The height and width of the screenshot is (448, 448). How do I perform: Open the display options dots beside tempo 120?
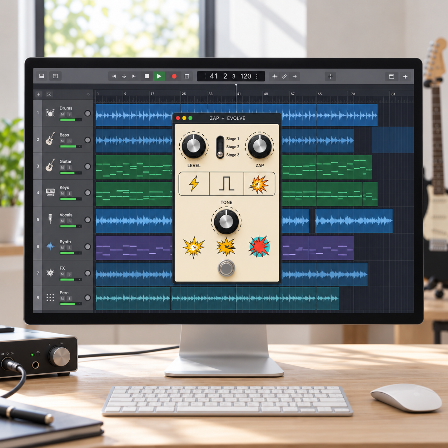[257, 76]
